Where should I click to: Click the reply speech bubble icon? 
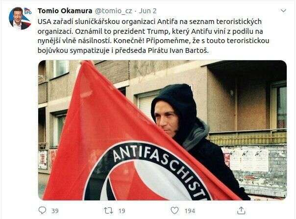[42, 210]
